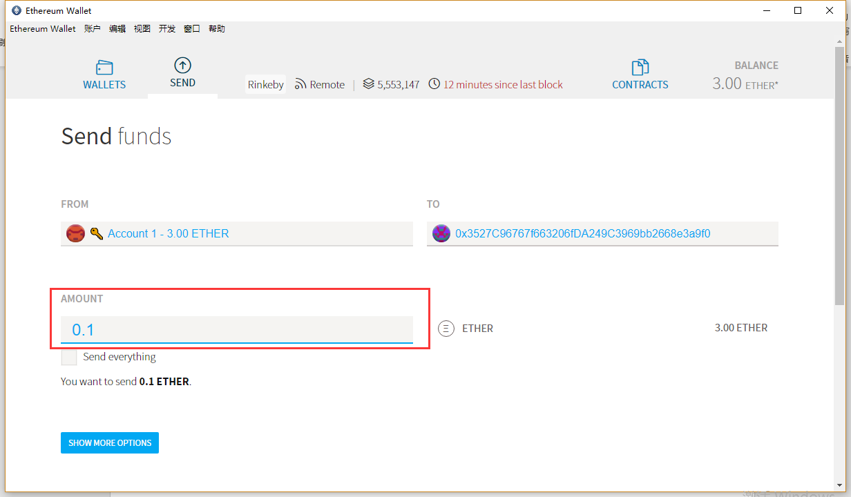
Task: Select the Ether currency symbol icon
Action: [x=447, y=329]
